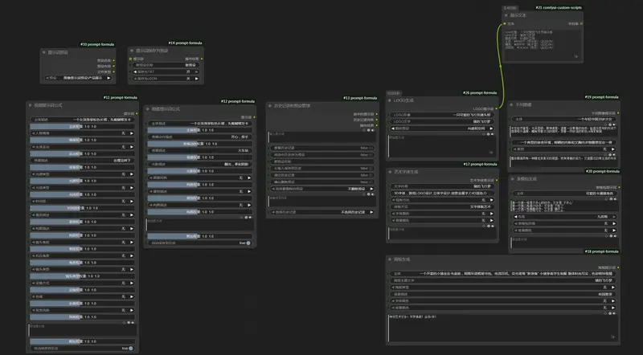Click 文字内容 field in 艺术字体生成 node
The image size is (643, 355).
[442, 186]
